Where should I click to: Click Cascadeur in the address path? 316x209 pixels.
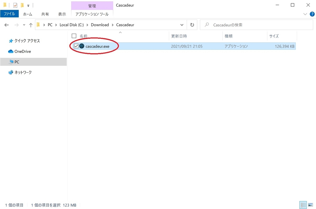pos(125,25)
